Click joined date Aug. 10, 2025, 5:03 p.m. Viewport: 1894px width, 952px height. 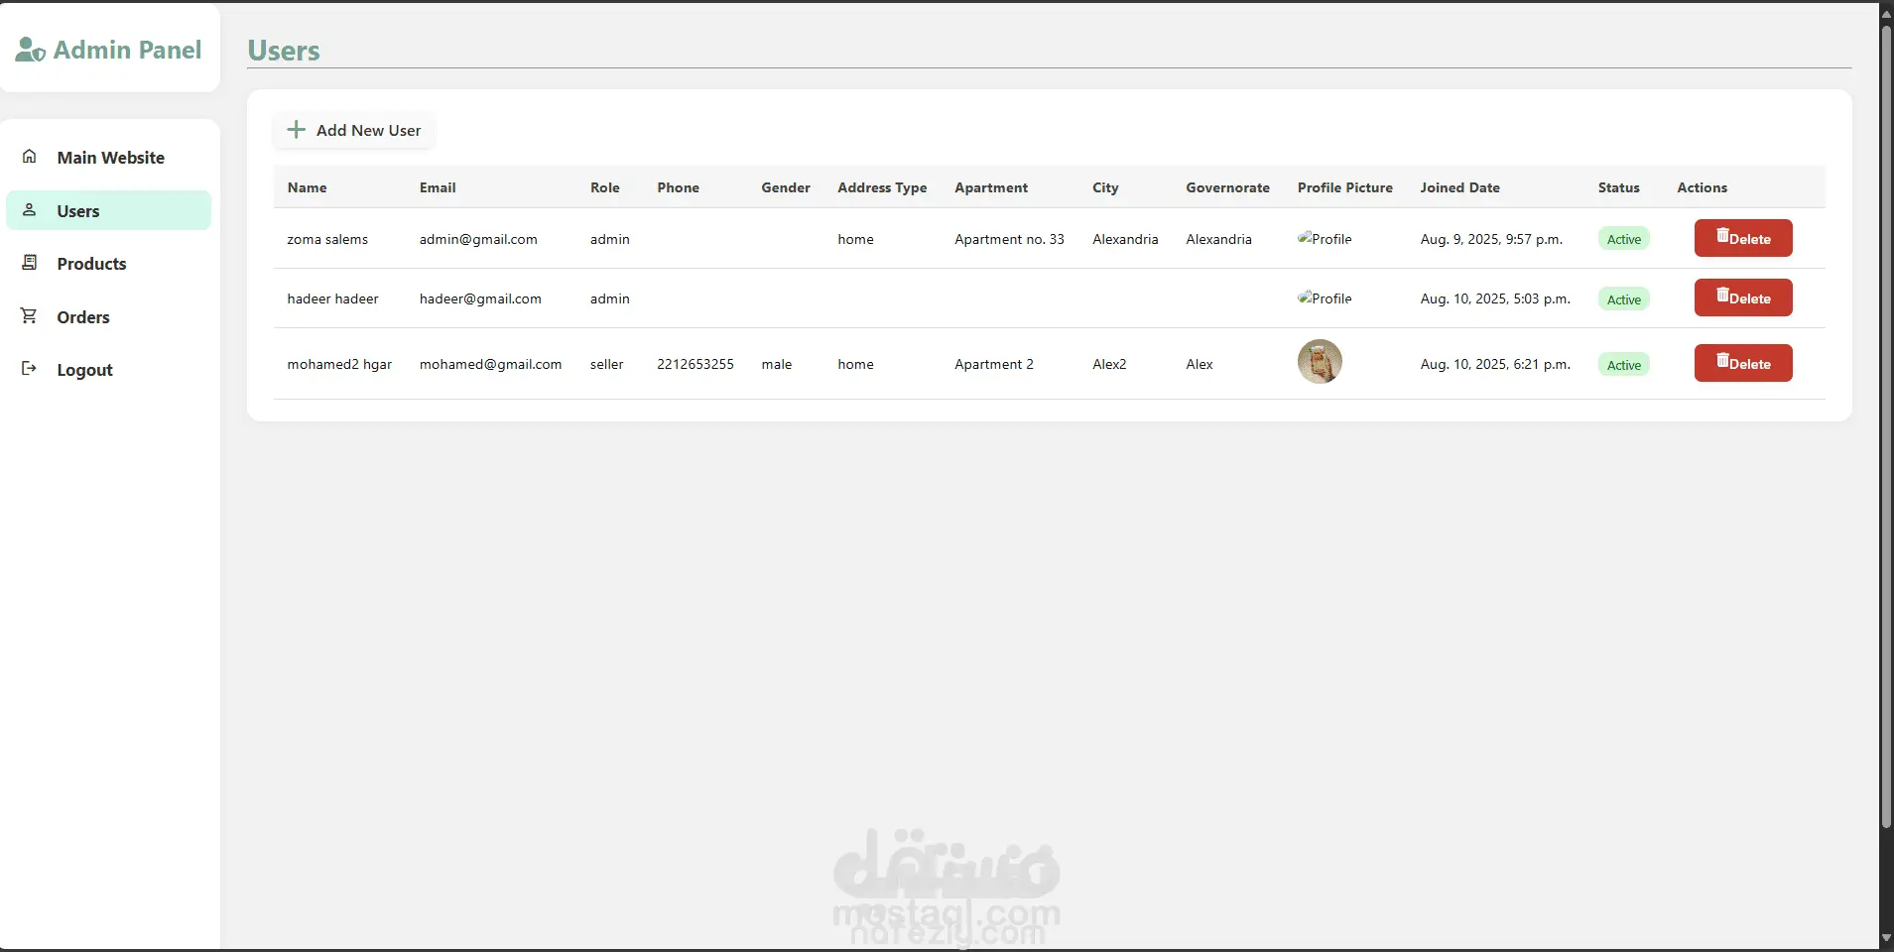(x=1495, y=298)
